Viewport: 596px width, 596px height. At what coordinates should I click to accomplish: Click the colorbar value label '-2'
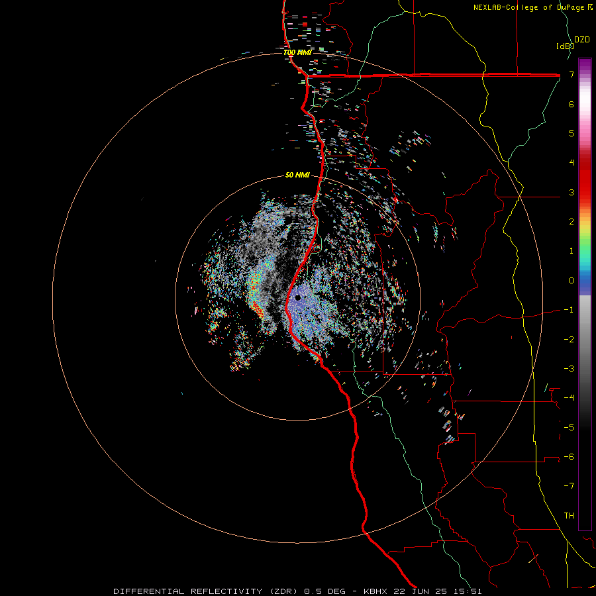point(569,340)
